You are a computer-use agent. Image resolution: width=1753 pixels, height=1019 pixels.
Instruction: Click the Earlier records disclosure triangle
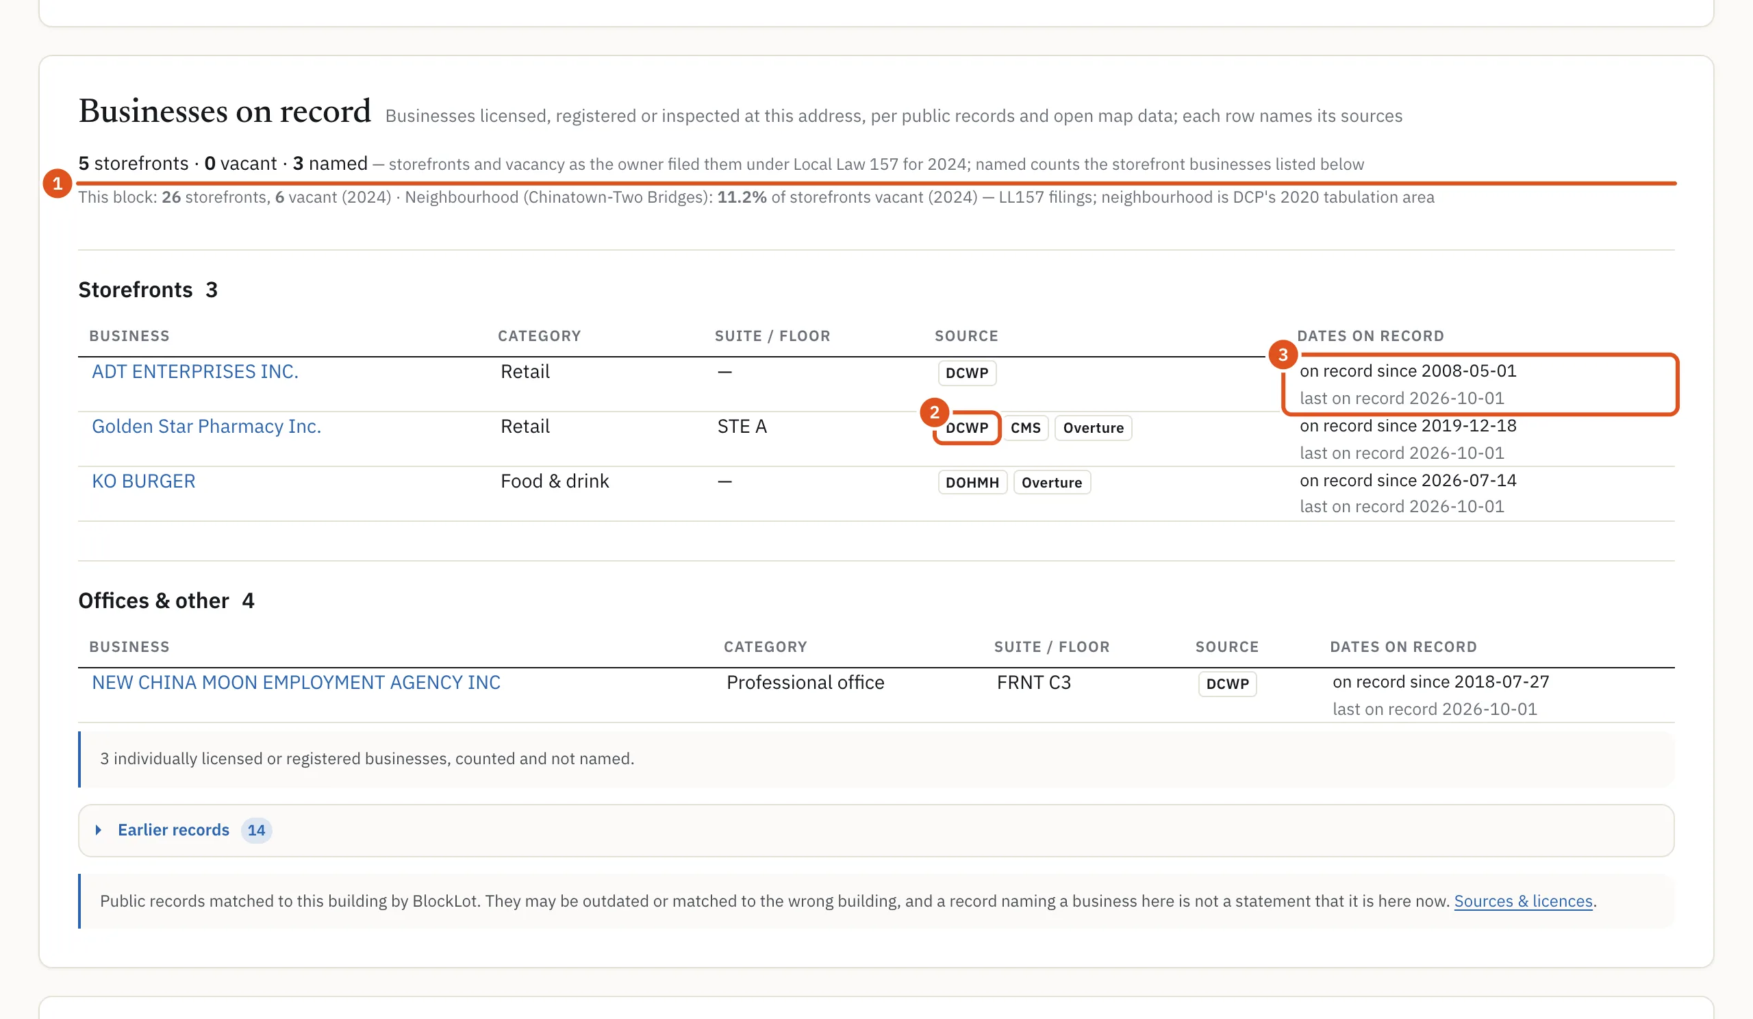(x=99, y=830)
